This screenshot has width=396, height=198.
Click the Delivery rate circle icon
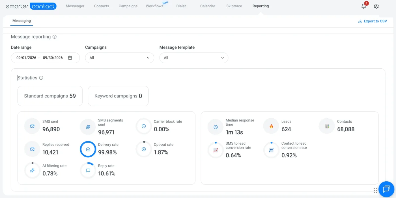click(x=88, y=149)
